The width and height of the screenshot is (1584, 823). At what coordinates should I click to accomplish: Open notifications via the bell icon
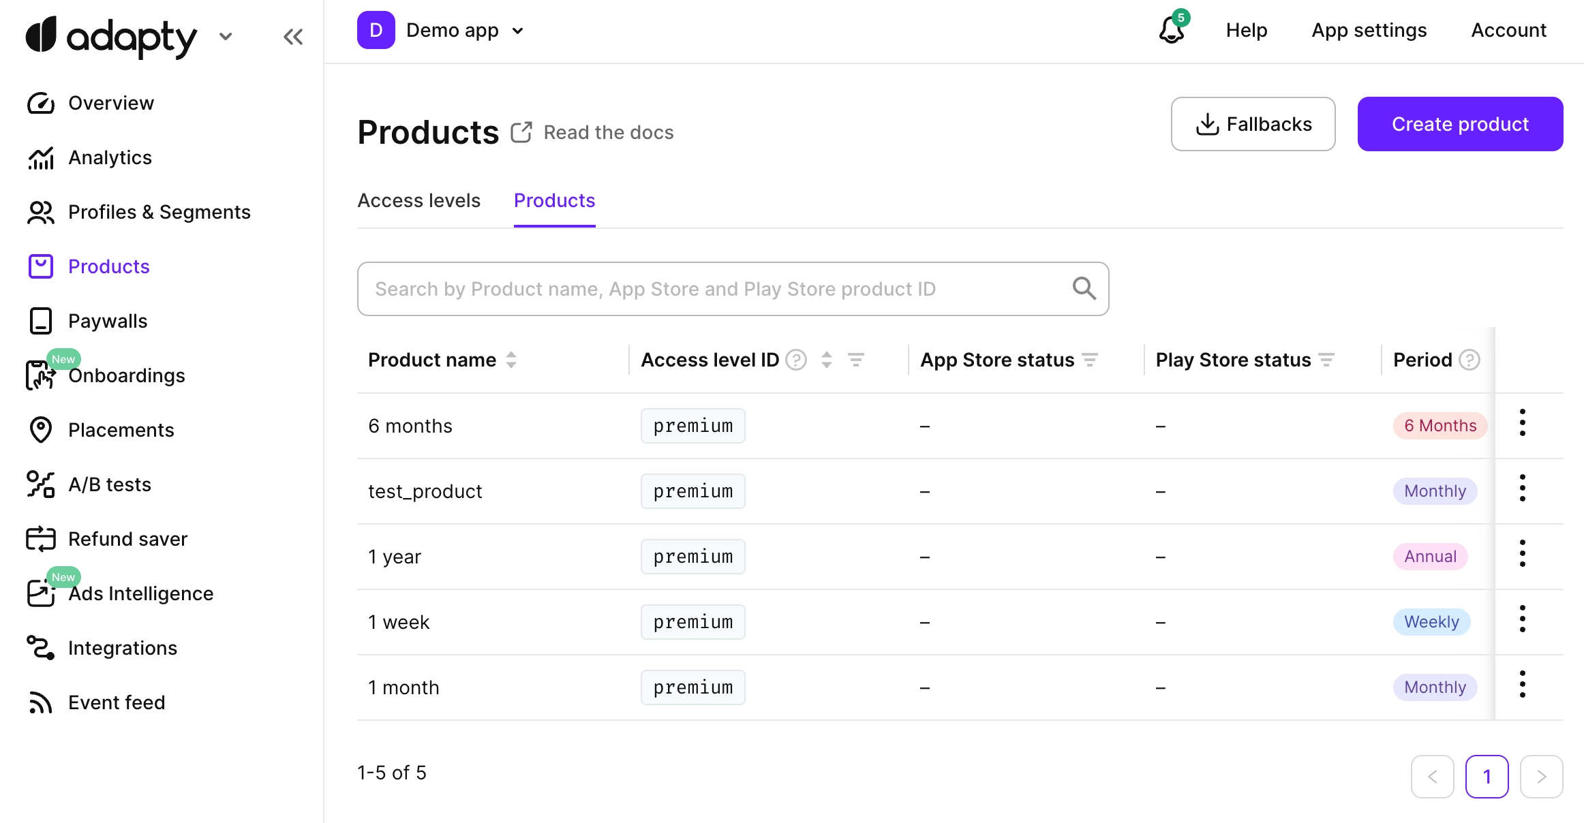[1171, 30]
